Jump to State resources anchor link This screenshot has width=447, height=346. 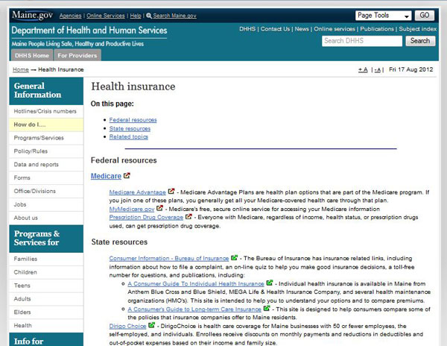(x=130, y=129)
